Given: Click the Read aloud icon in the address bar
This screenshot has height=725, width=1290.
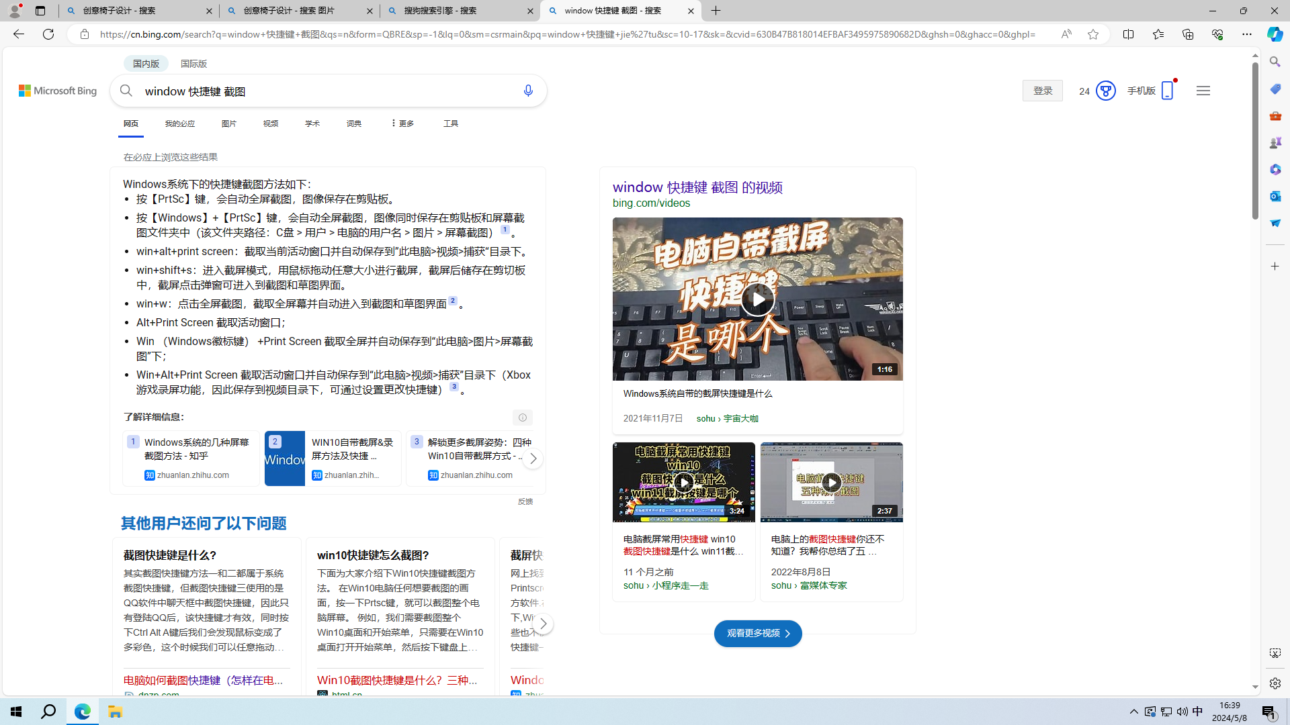Looking at the screenshot, I should (x=1066, y=34).
